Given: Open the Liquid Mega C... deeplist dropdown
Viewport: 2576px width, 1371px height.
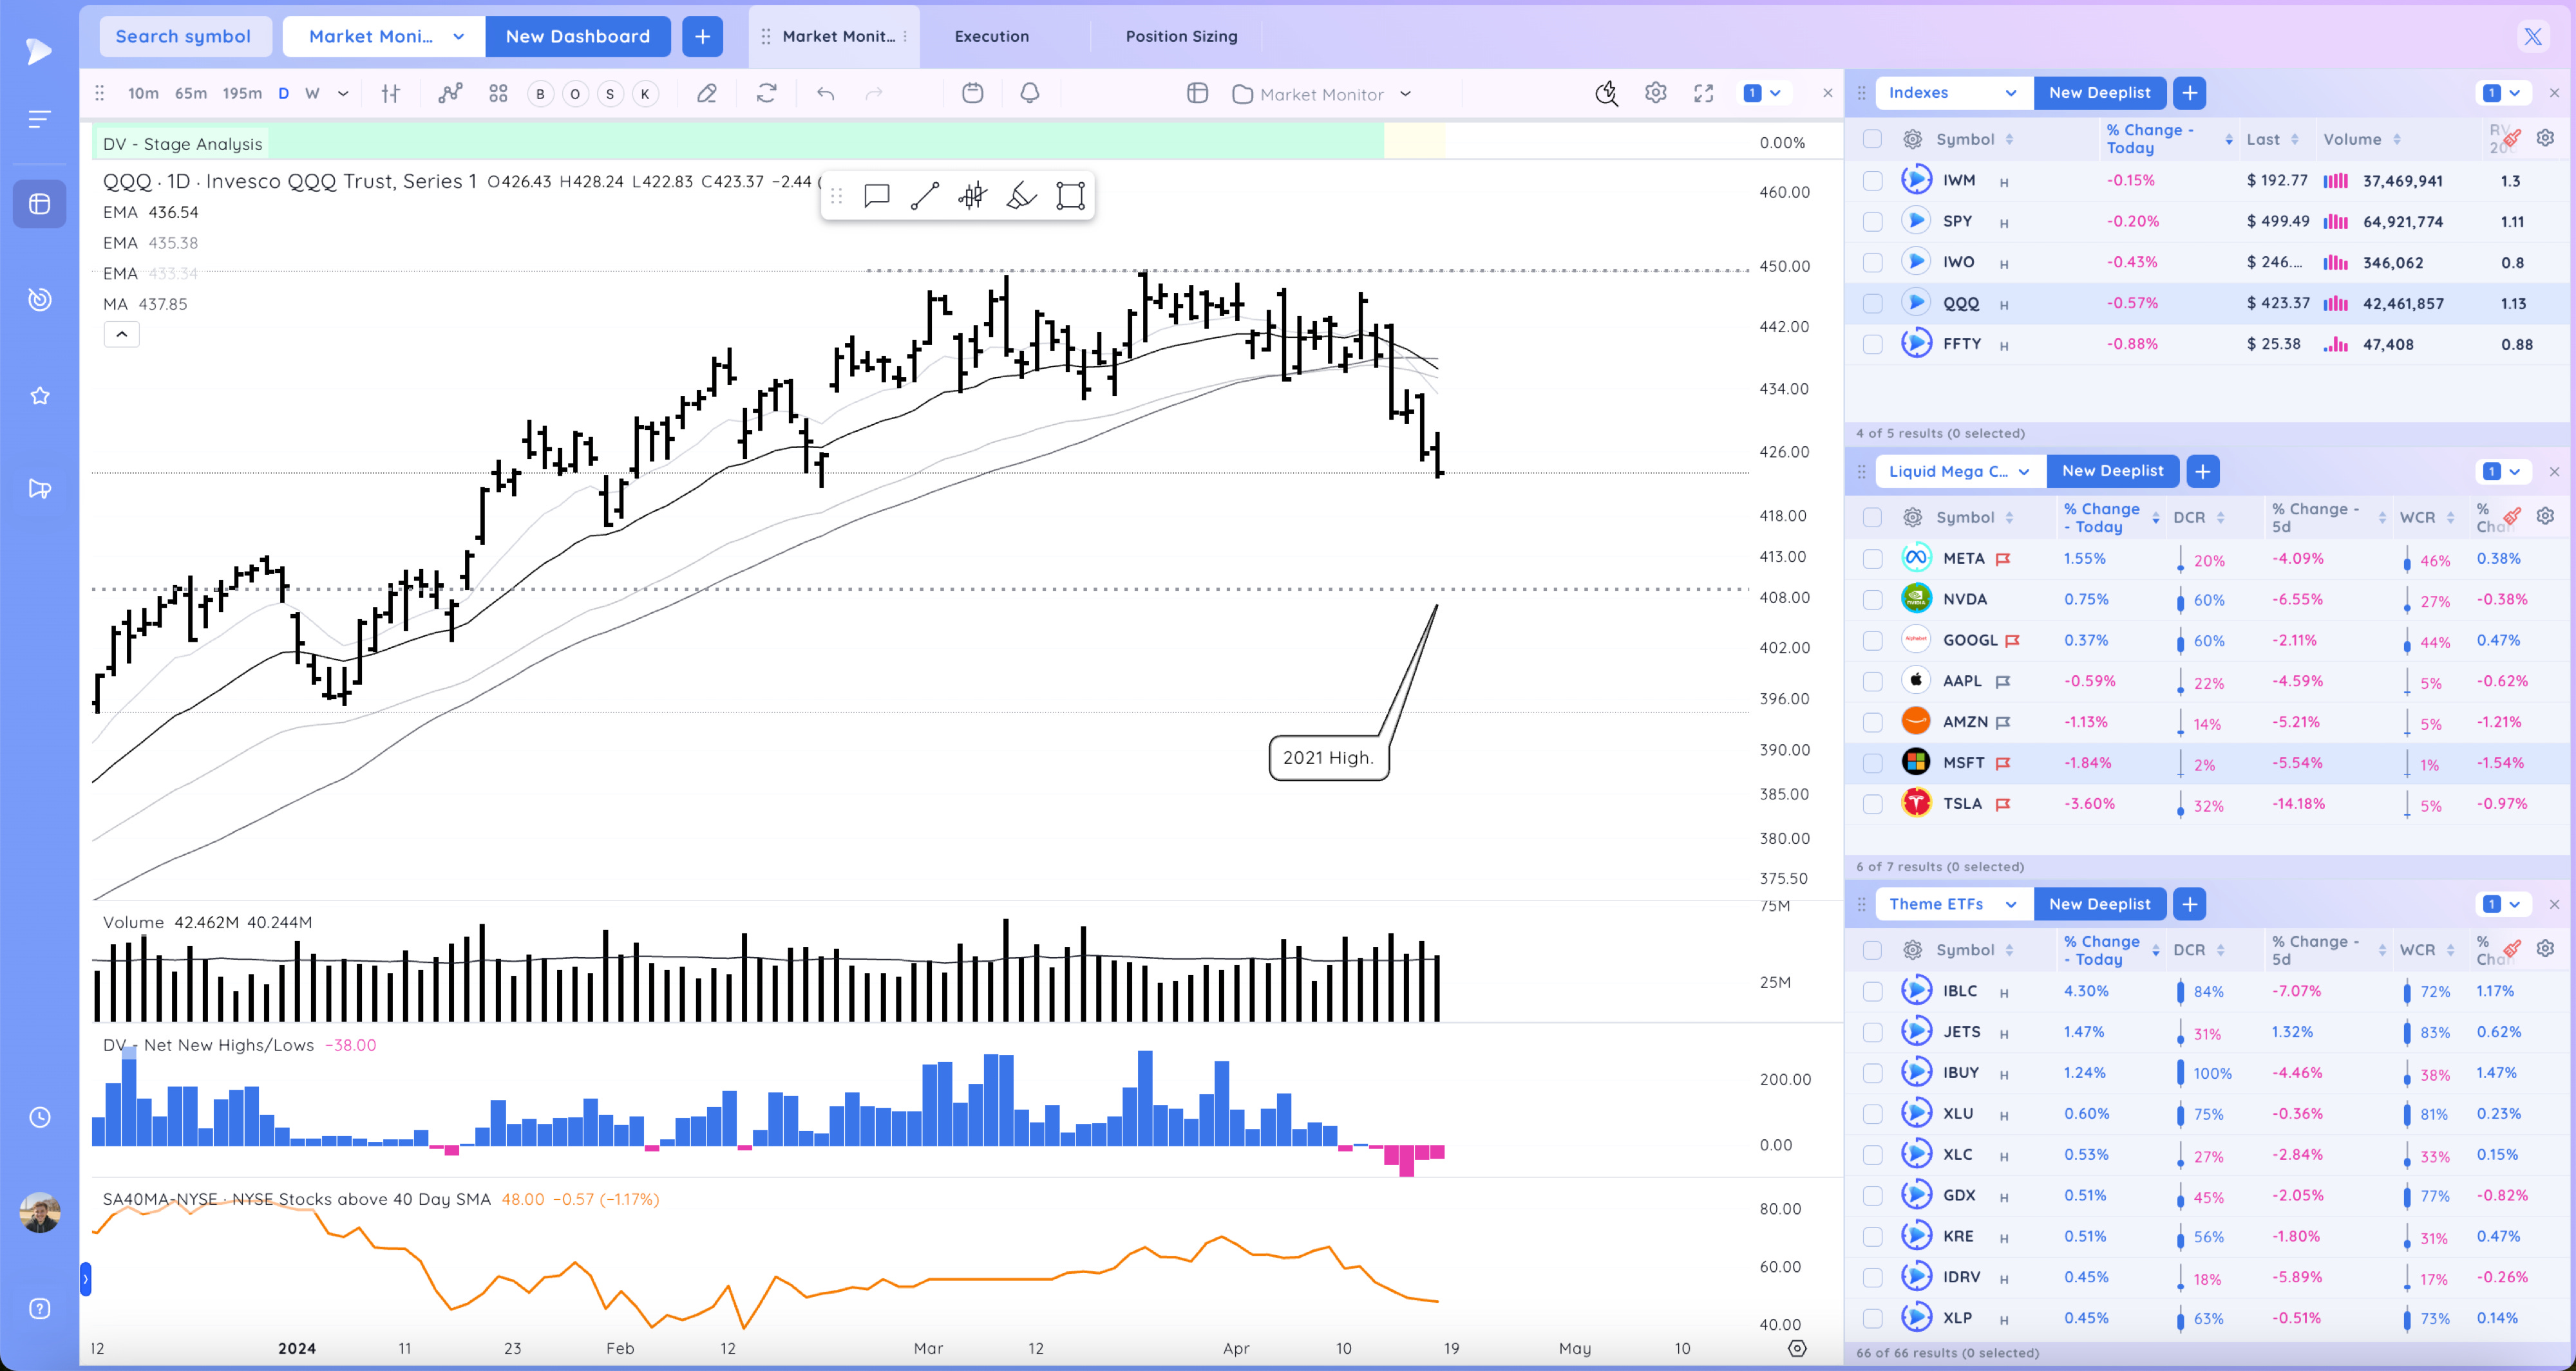Looking at the screenshot, I should click(1960, 471).
